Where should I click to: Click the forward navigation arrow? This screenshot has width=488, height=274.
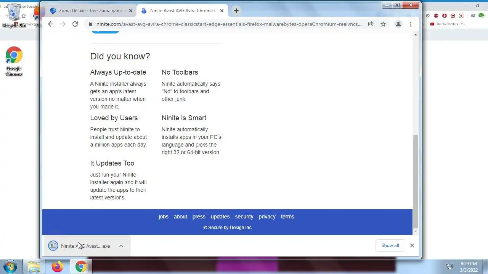(x=63, y=24)
